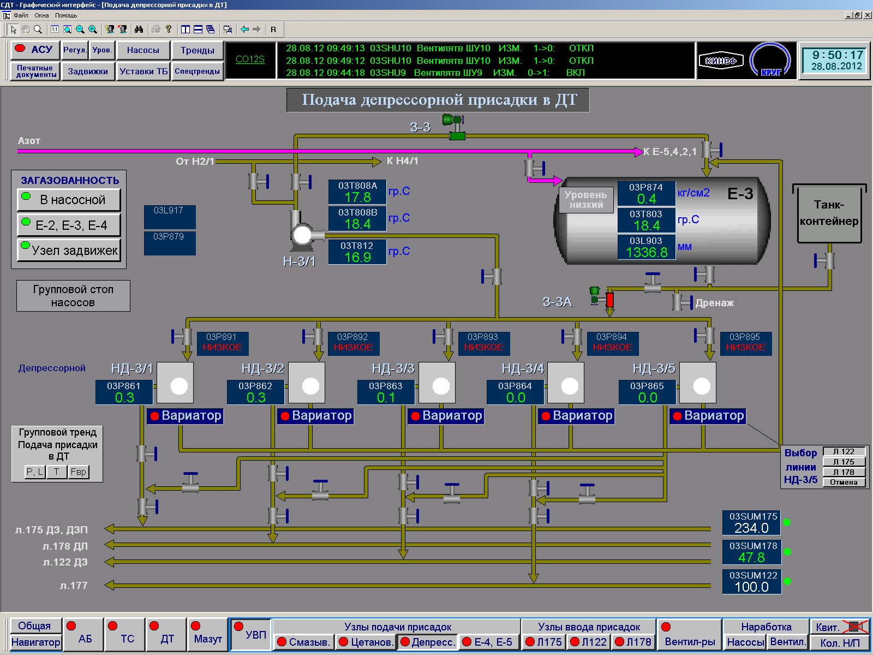Tile windows vertically icon
This screenshot has height=655, width=873.
186,29
